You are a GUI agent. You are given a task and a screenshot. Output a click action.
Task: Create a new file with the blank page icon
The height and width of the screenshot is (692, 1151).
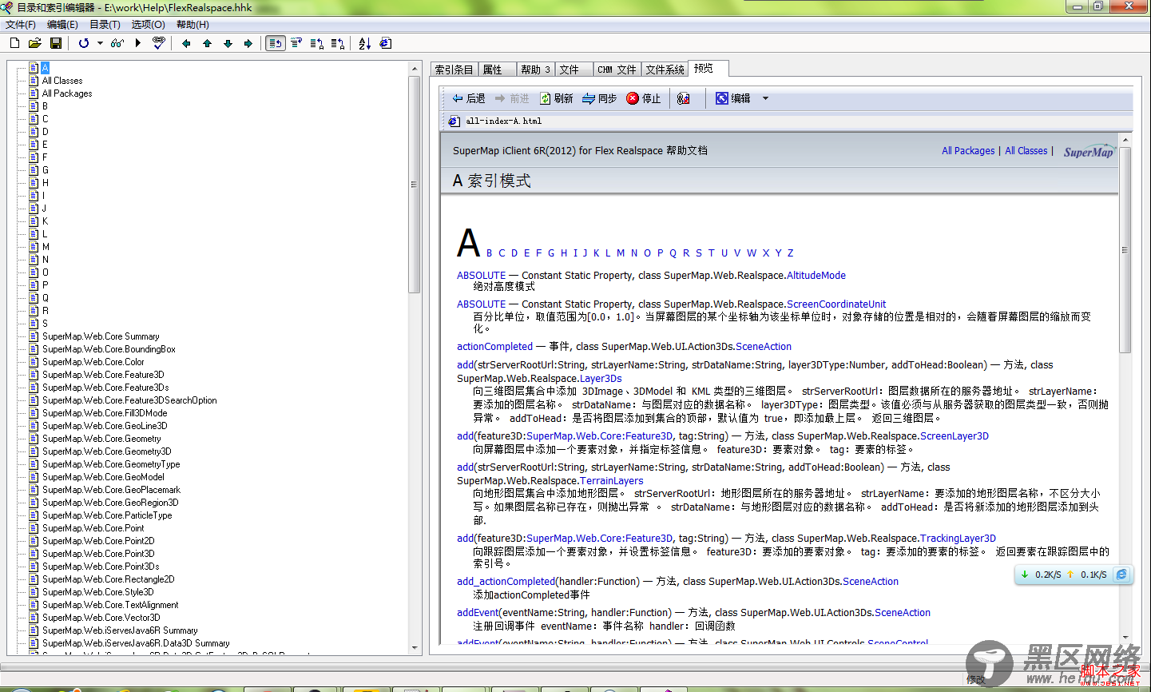click(x=14, y=43)
